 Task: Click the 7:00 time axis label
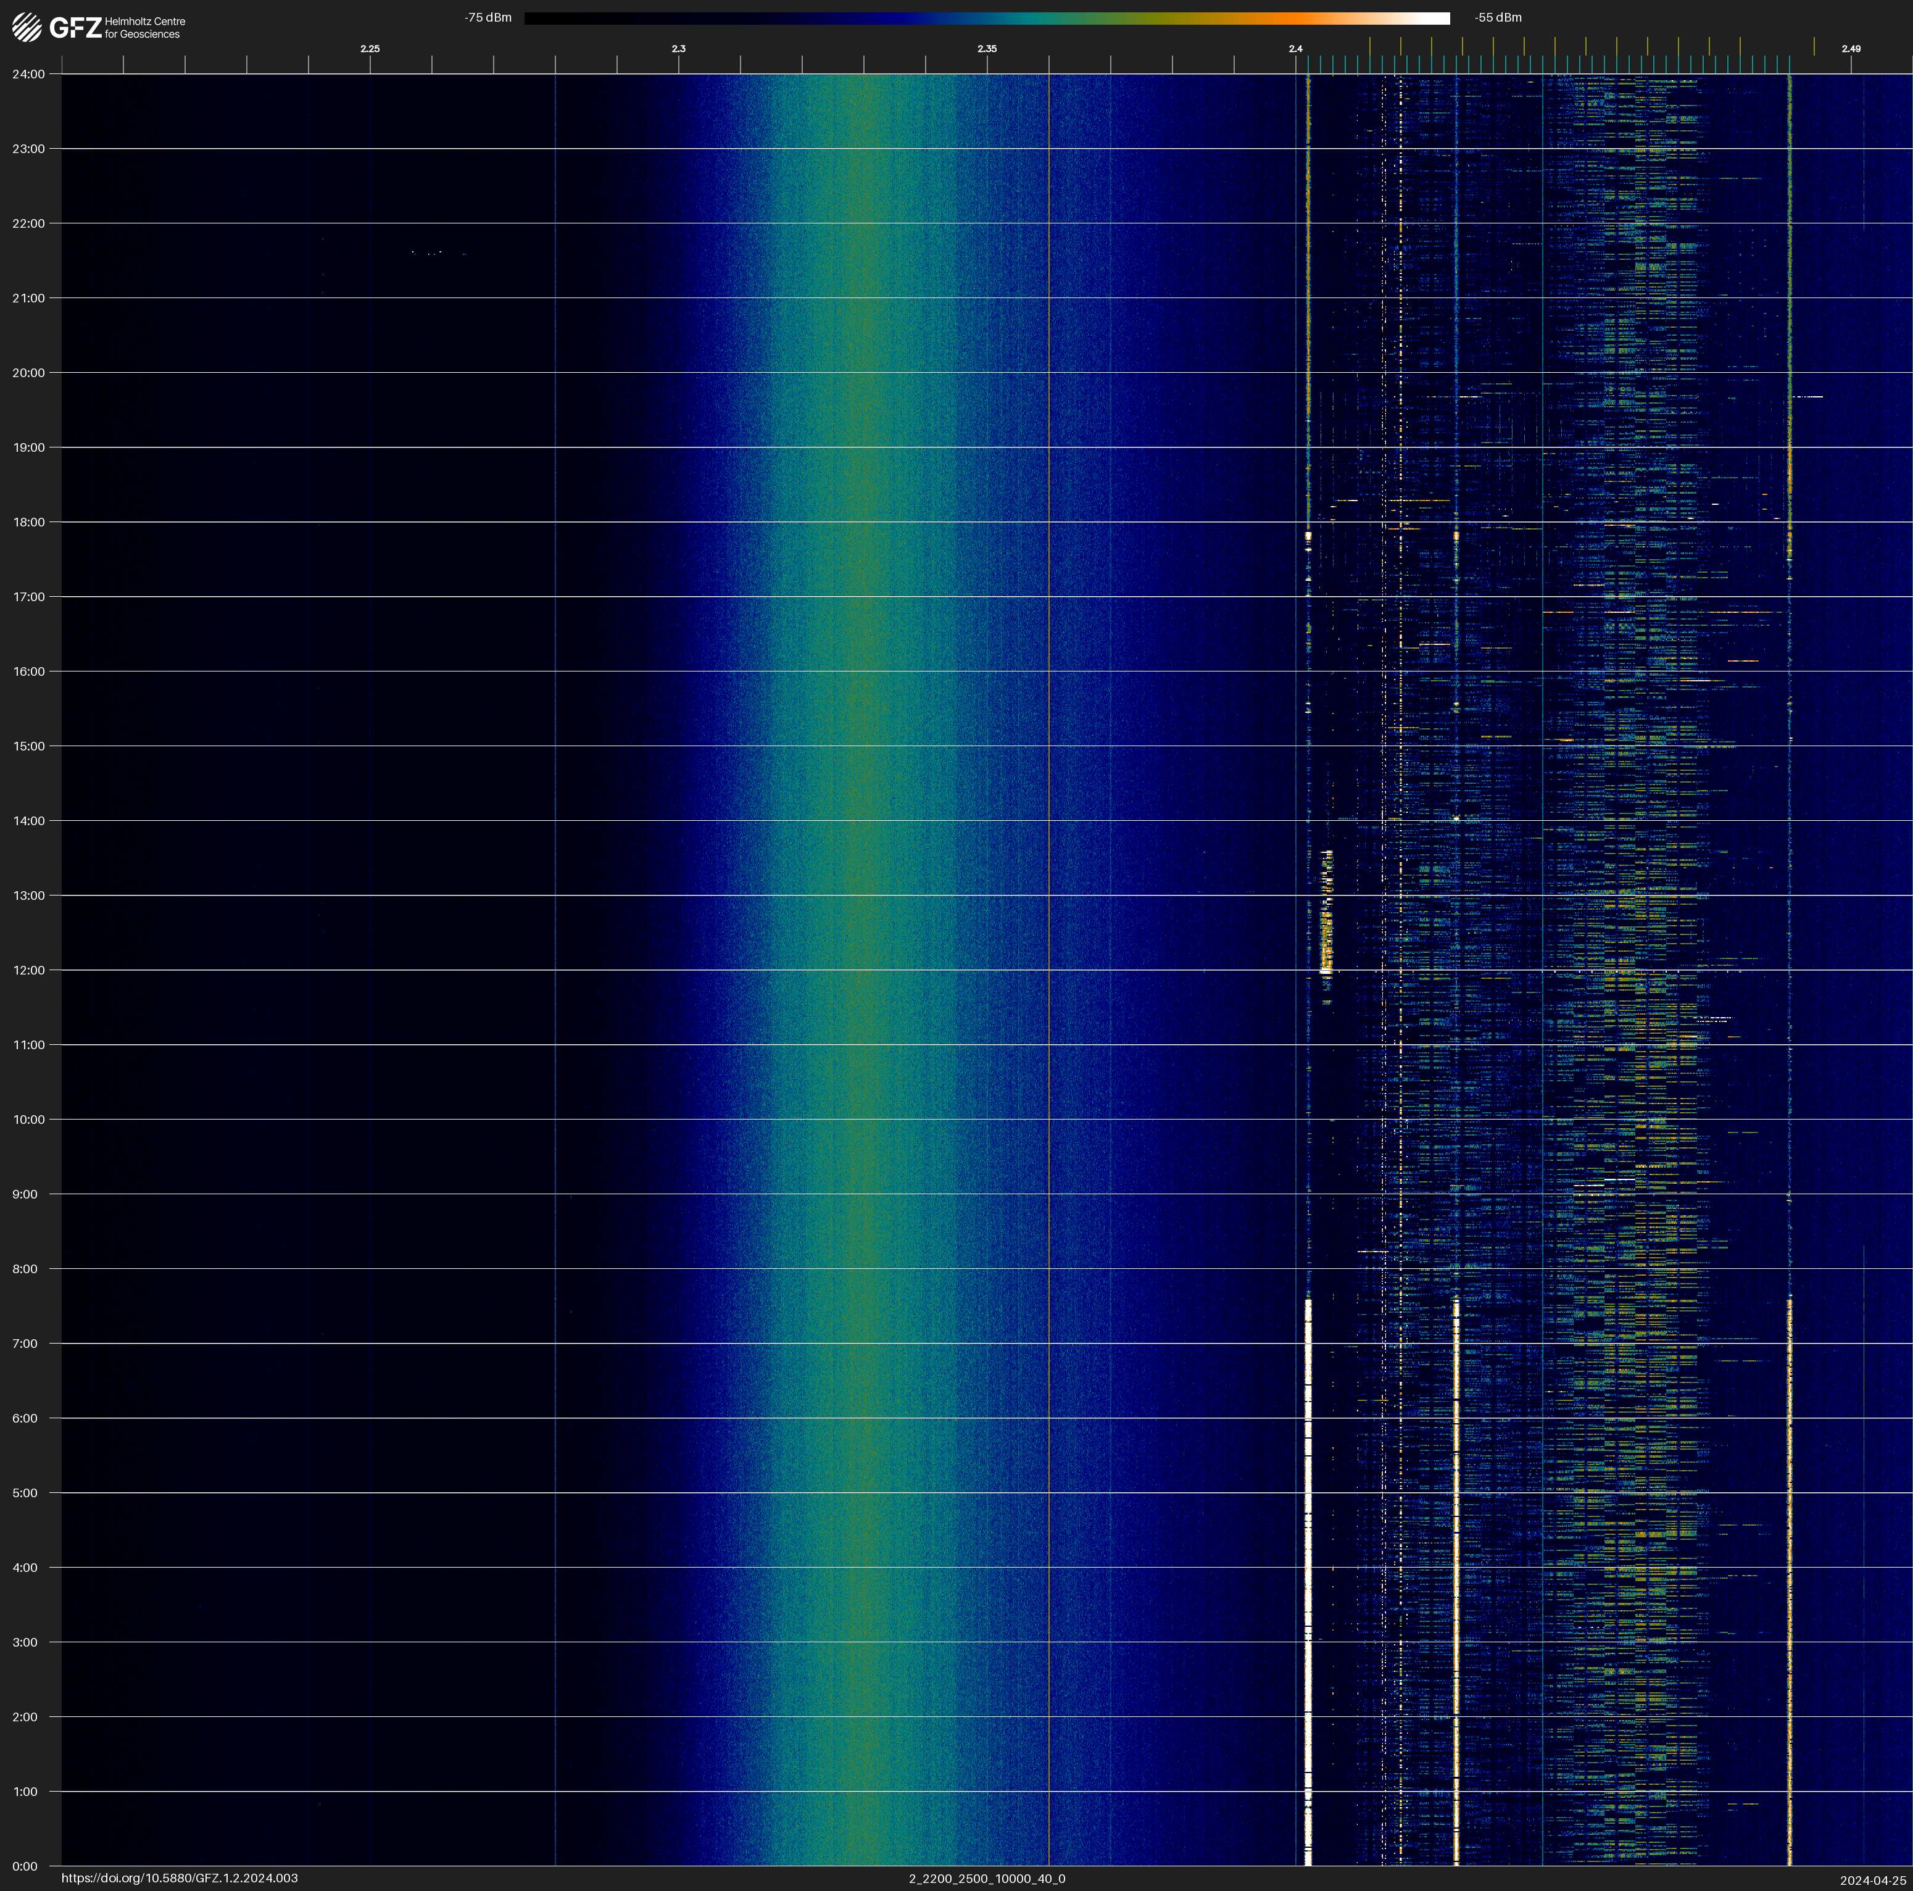click(25, 1344)
